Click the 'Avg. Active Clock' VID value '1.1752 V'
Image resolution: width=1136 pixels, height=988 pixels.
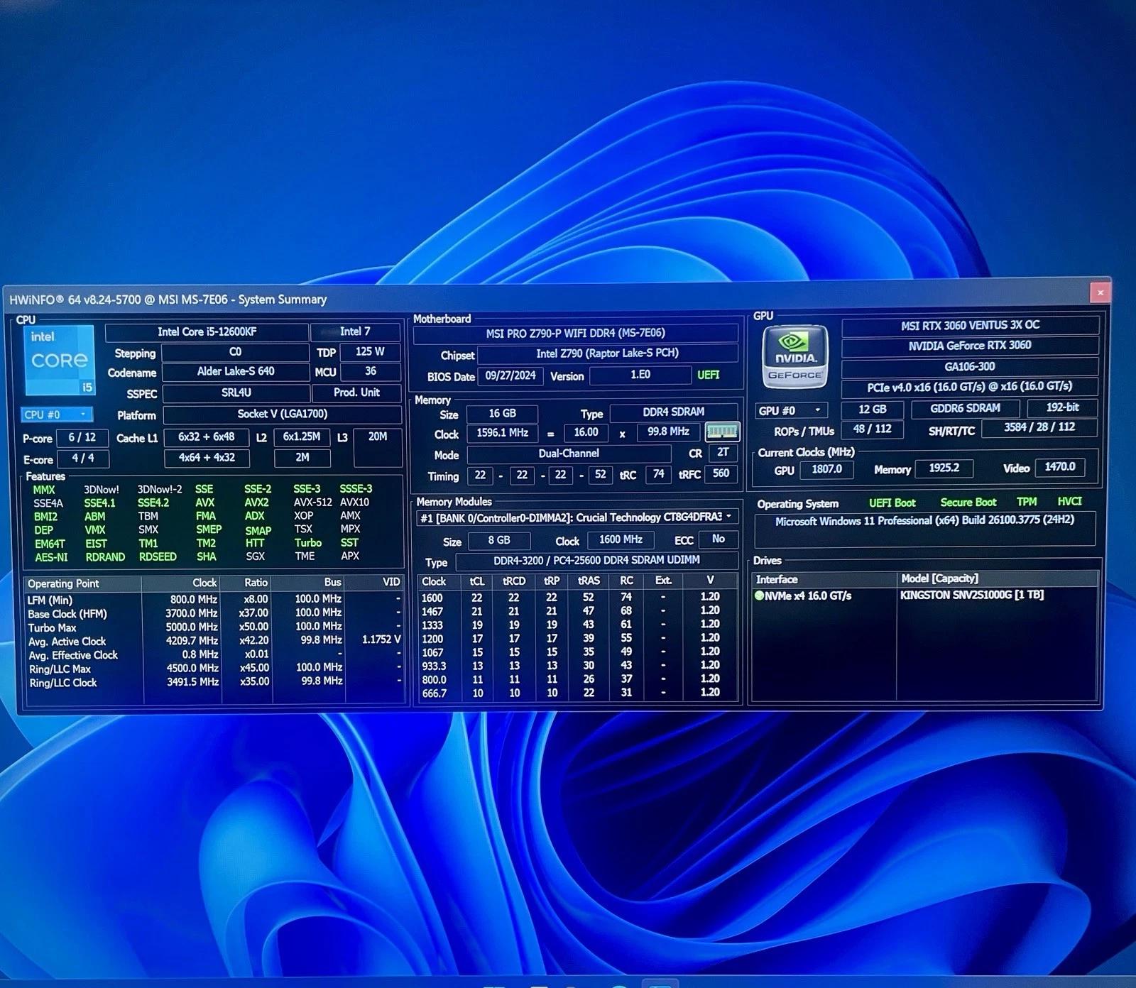[381, 640]
